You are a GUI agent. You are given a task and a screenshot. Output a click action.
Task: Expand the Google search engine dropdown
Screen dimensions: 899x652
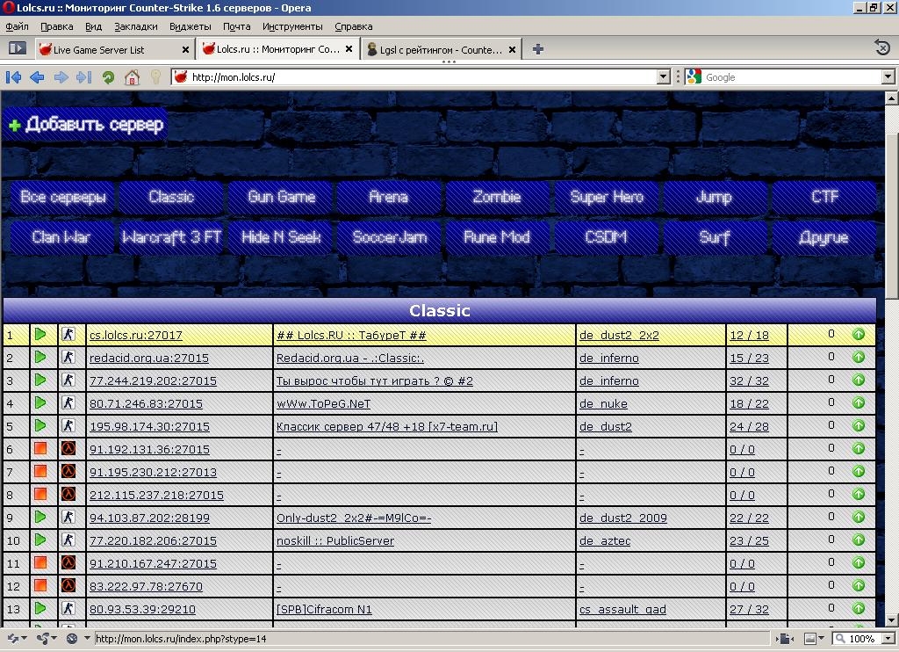tap(888, 77)
